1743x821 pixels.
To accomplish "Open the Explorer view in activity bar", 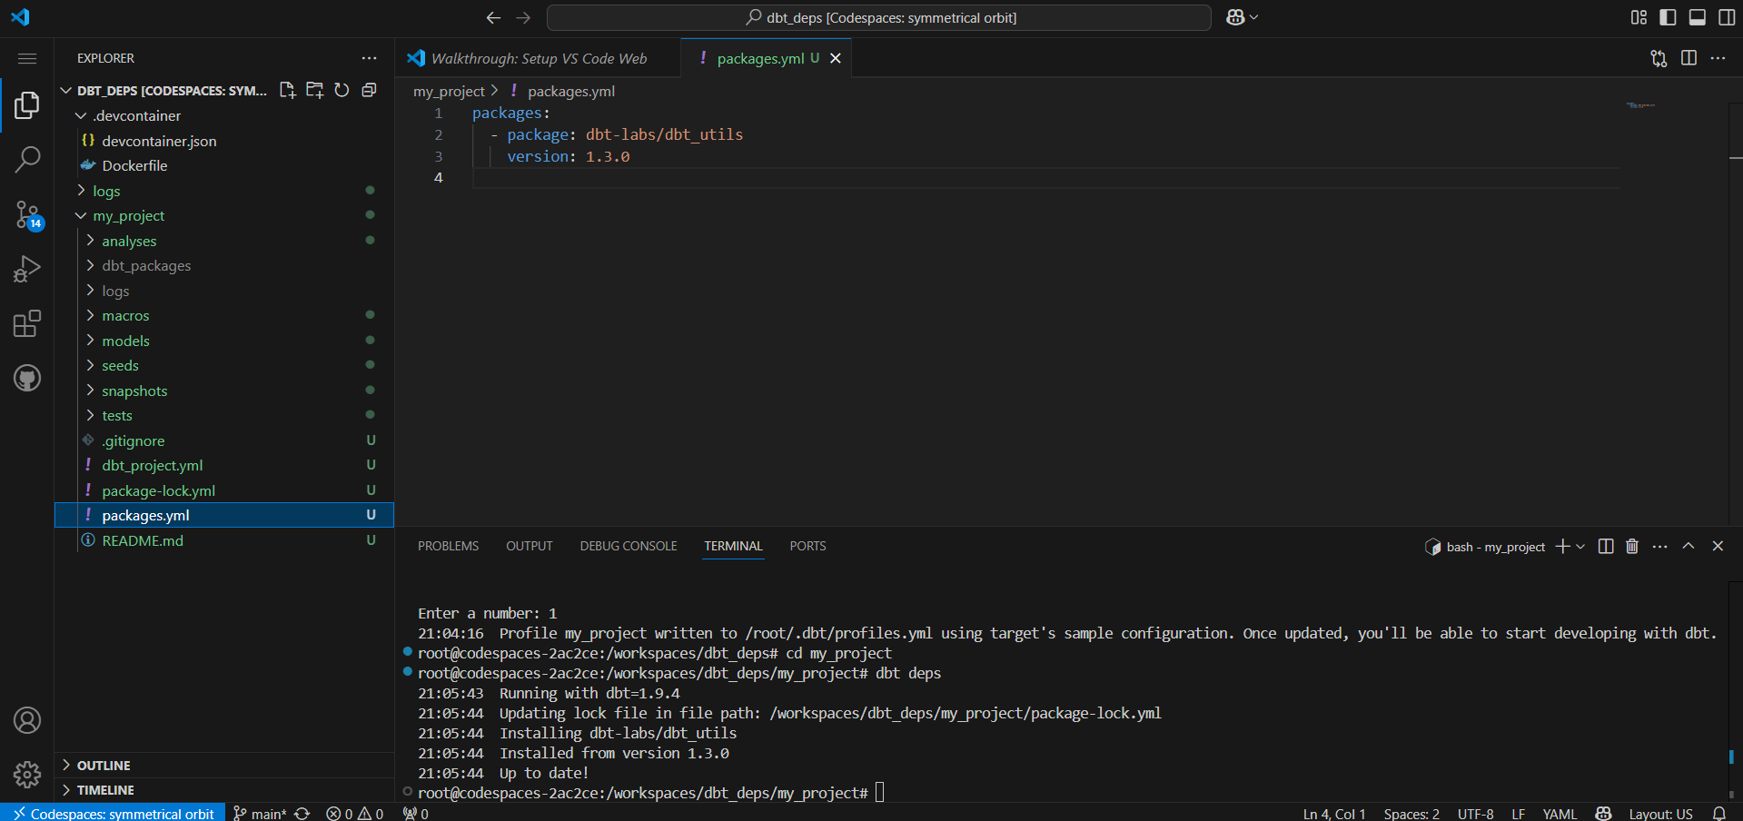I will coord(27,105).
